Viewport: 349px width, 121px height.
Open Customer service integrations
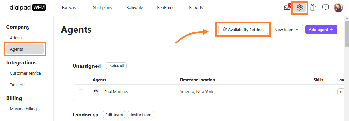tap(25, 73)
